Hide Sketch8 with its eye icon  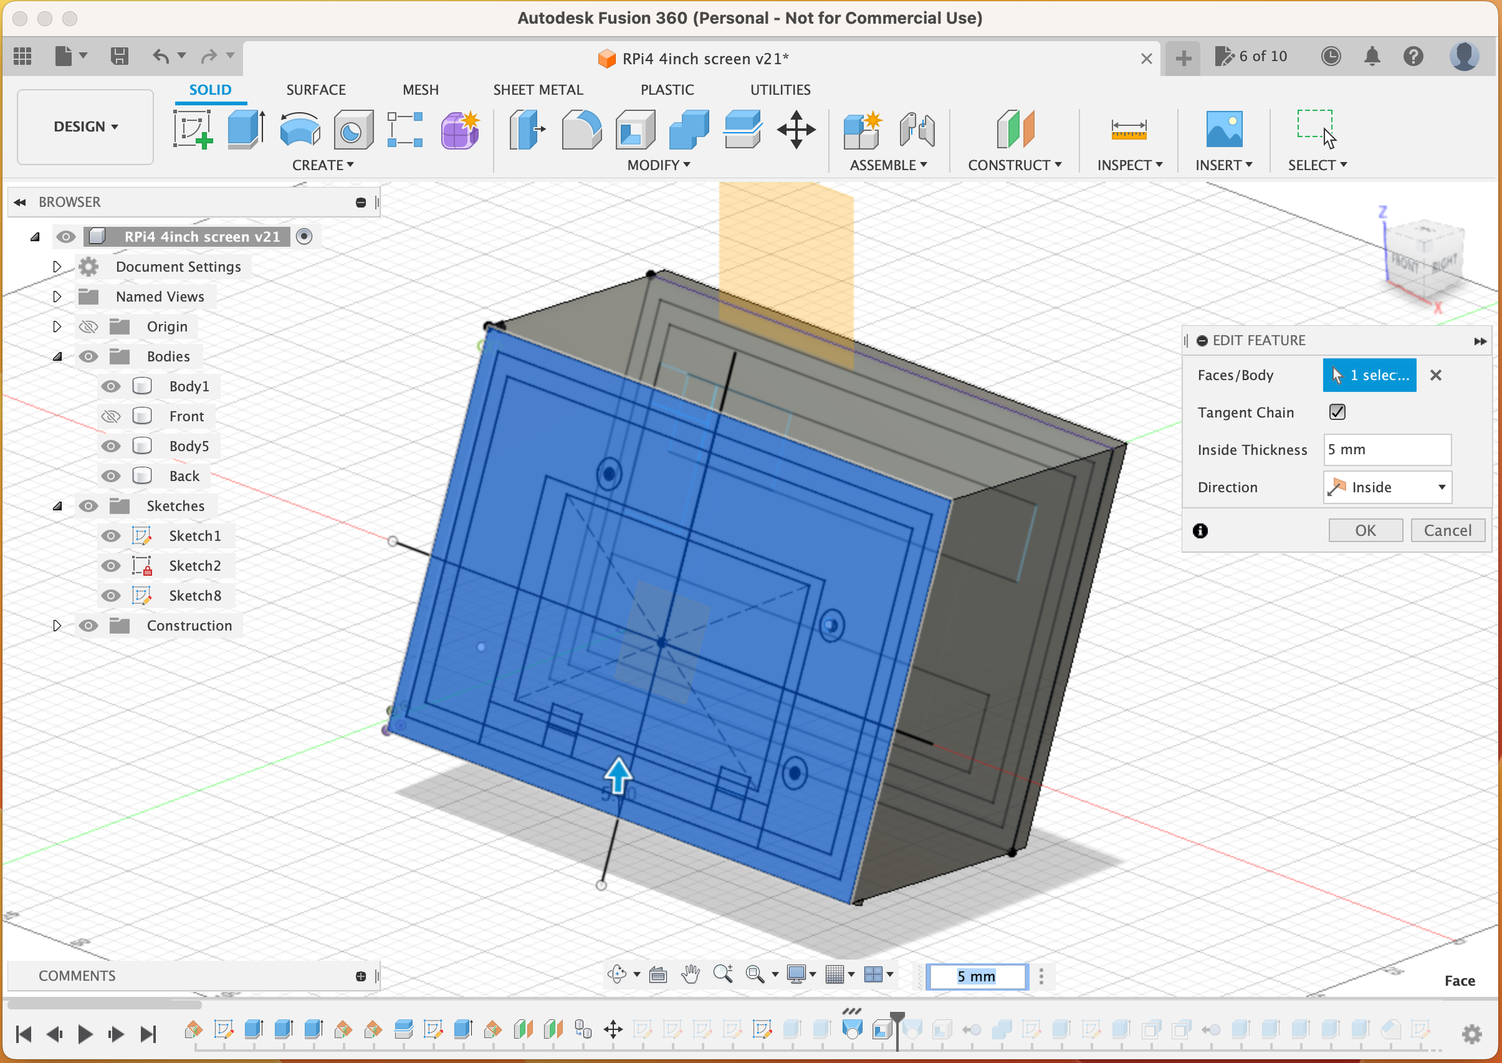[x=111, y=596]
